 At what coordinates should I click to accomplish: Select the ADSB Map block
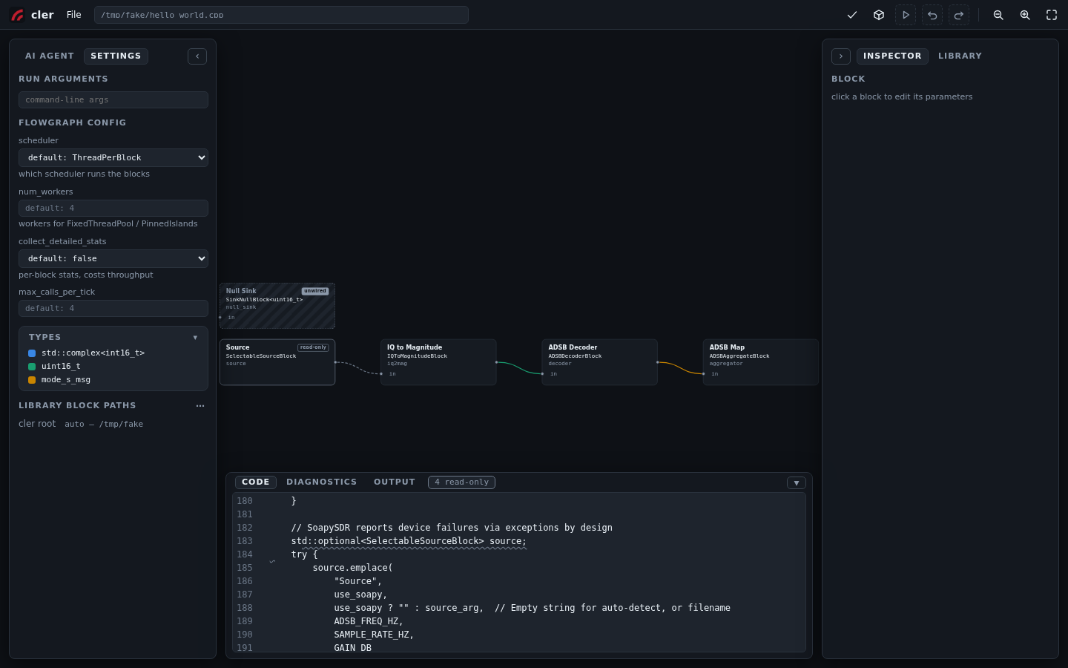(760, 362)
